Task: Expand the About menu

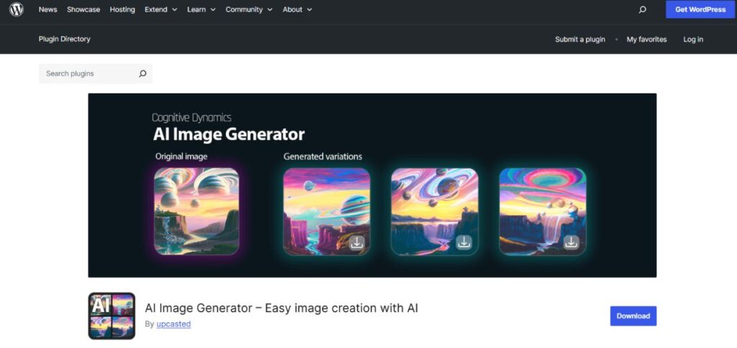Action: (x=297, y=9)
